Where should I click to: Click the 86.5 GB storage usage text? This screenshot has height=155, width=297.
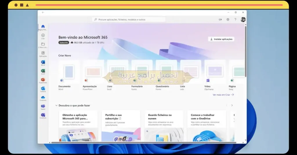tap(89, 43)
